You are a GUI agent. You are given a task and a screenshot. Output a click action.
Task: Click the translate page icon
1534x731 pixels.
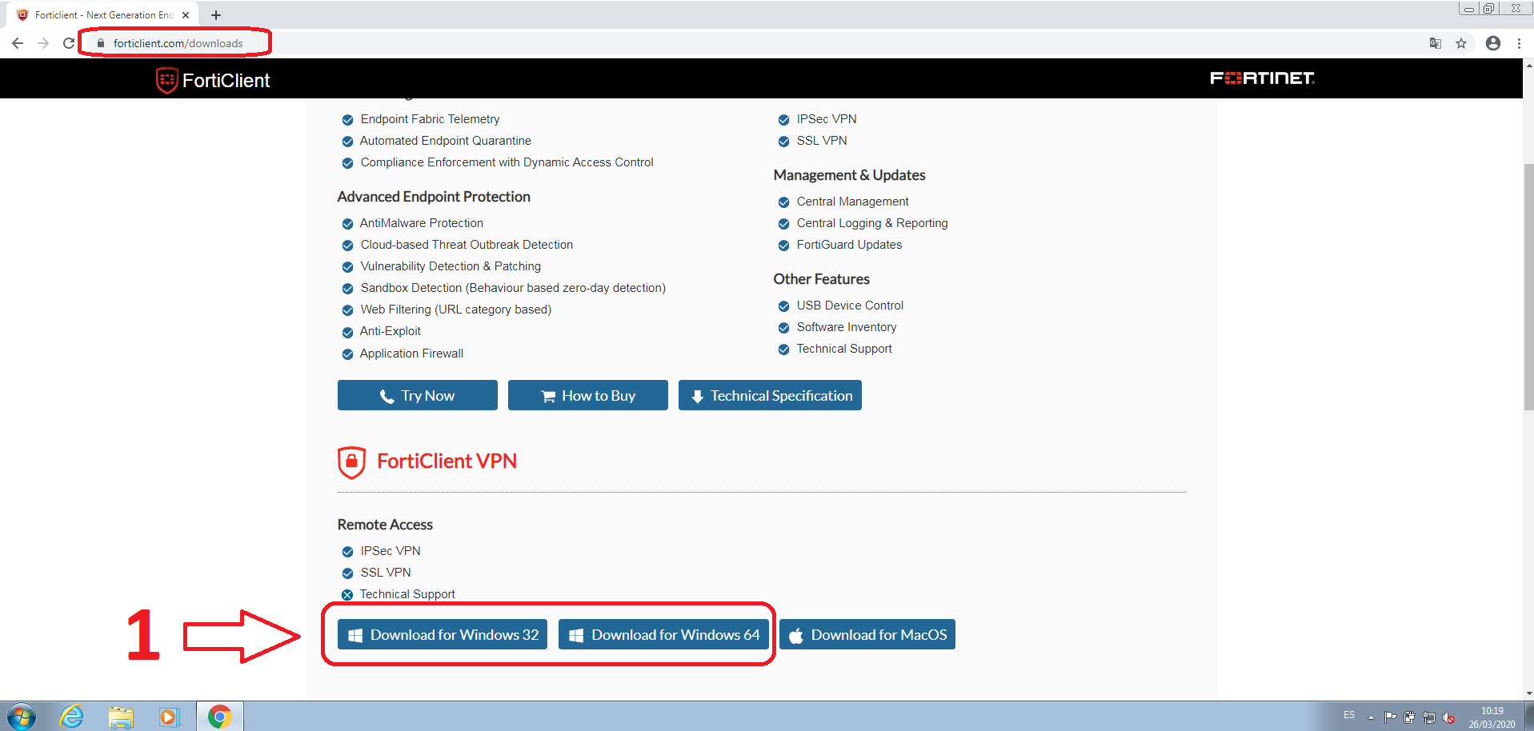(1435, 43)
